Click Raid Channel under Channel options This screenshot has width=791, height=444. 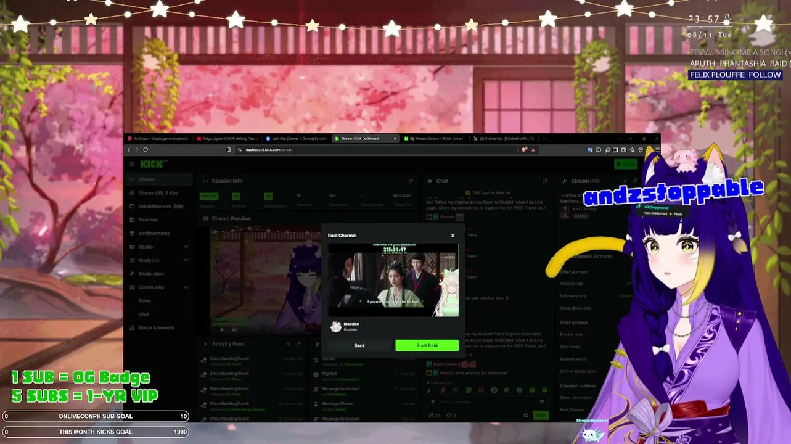point(572,409)
